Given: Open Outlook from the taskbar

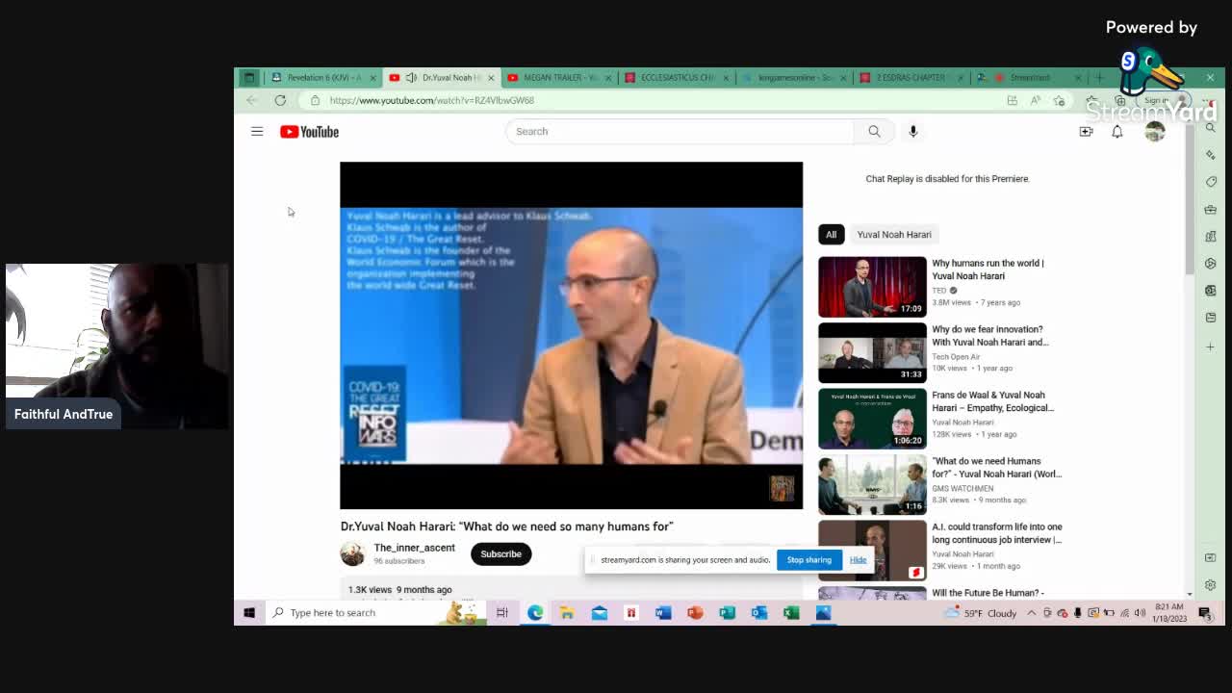Looking at the screenshot, I should (759, 612).
